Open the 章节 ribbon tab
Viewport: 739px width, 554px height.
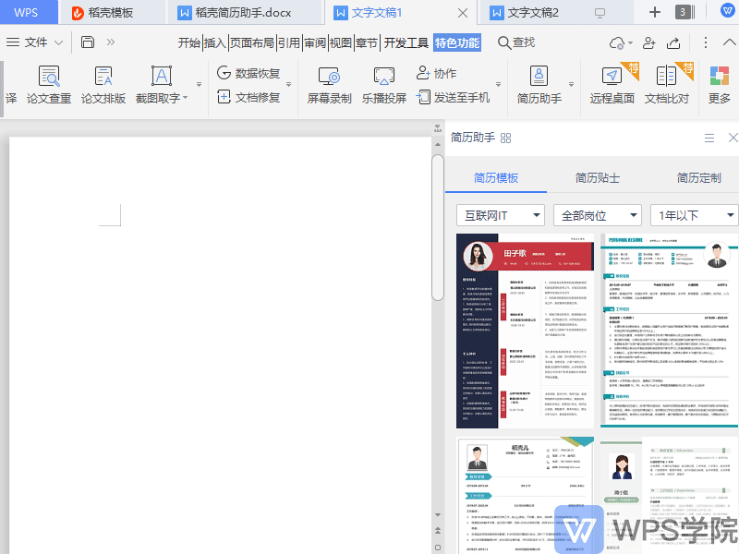[367, 42]
